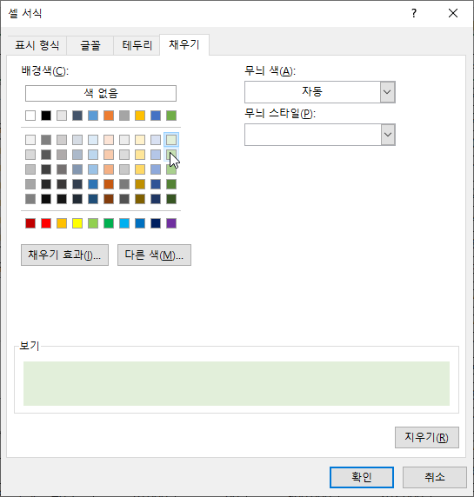The height and width of the screenshot is (497, 474).
Task: Click the light green 보기 preview area
Action: pos(237,383)
